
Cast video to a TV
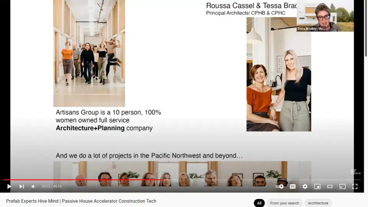point(342,186)
